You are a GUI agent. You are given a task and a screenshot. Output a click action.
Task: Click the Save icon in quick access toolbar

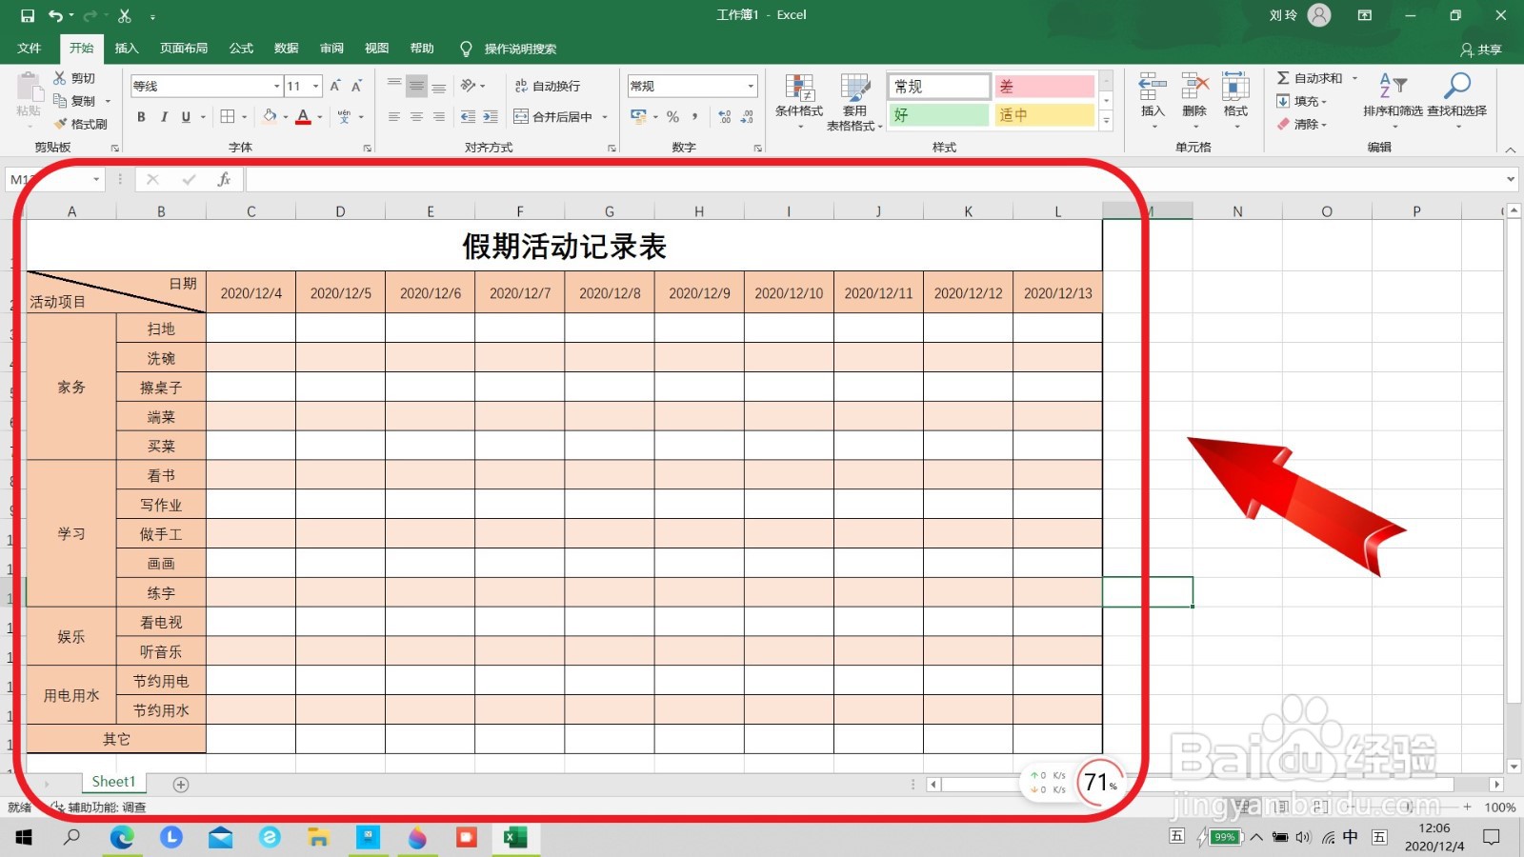pos(28,15)
